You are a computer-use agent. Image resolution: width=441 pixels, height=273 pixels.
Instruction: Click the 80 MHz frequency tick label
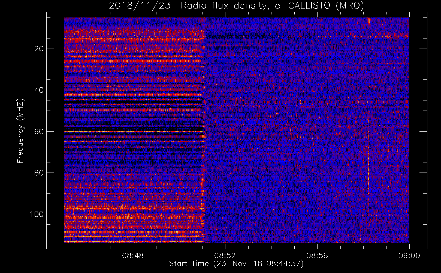tap(39, 173)
